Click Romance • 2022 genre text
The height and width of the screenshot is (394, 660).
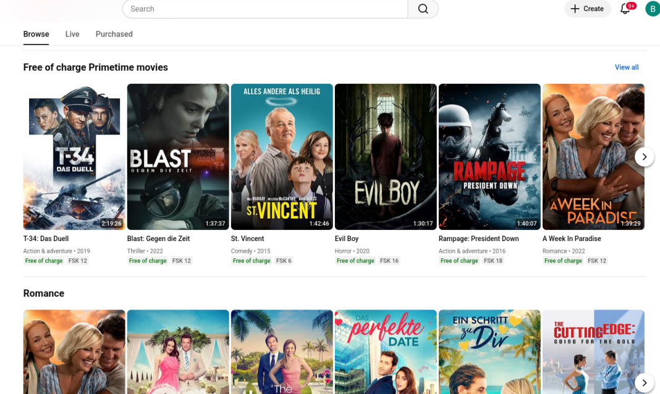pos(564,251)
